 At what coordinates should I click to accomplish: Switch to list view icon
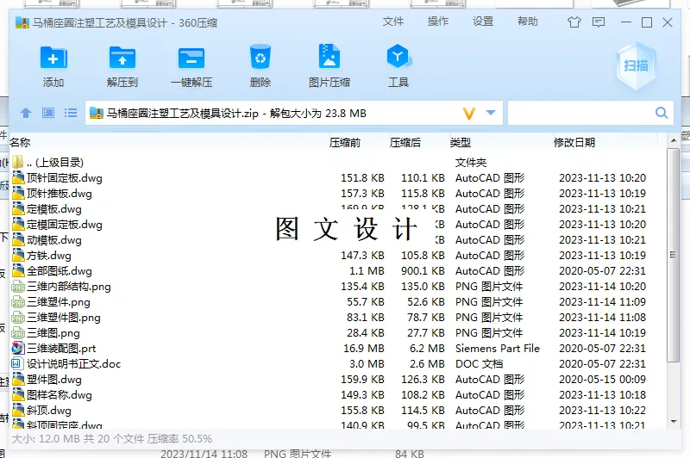click(71, 113)
